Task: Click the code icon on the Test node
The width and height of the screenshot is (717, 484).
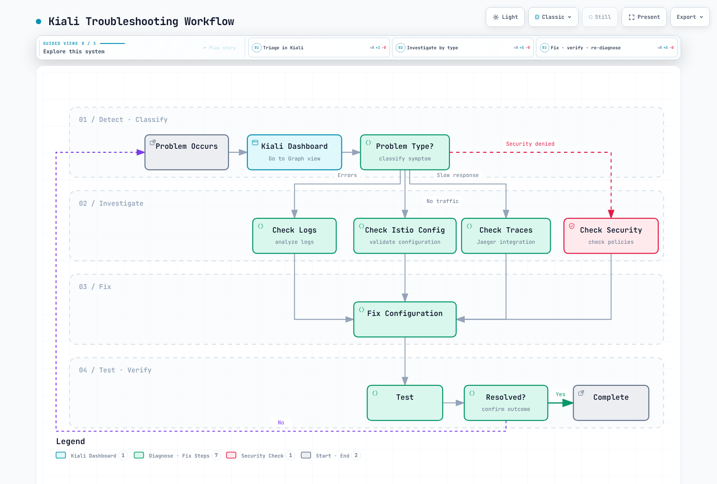Action: click(375, 393)
